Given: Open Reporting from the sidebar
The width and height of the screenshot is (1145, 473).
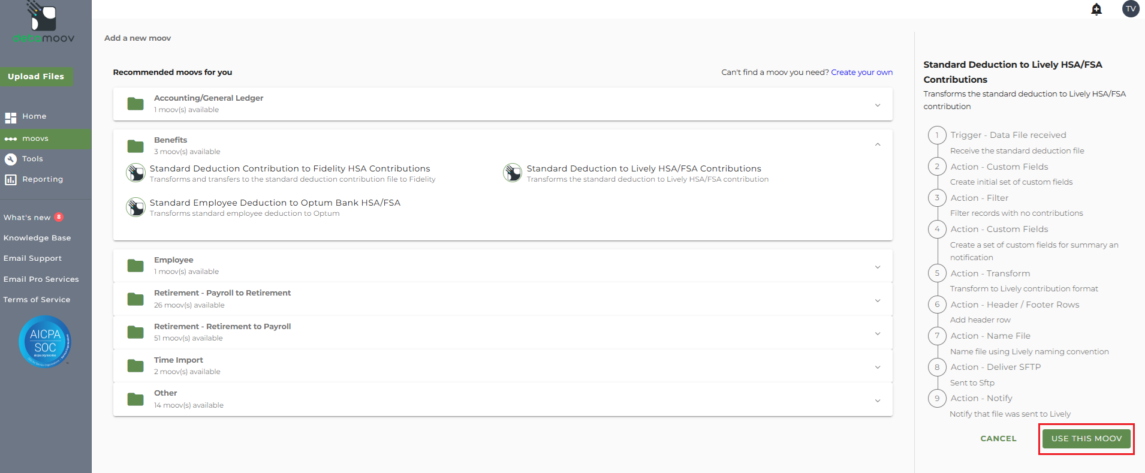Looking at the screenshot, I should [42, 179].
